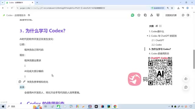
Task: Open the floating comment bubble icon
Action: coord(186,87)
